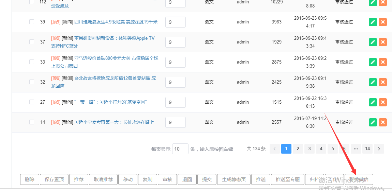The image size is (392, 191).
Task: Click the 复制 (copy) button
Action: pyautogui.click(x=148, y=179)
